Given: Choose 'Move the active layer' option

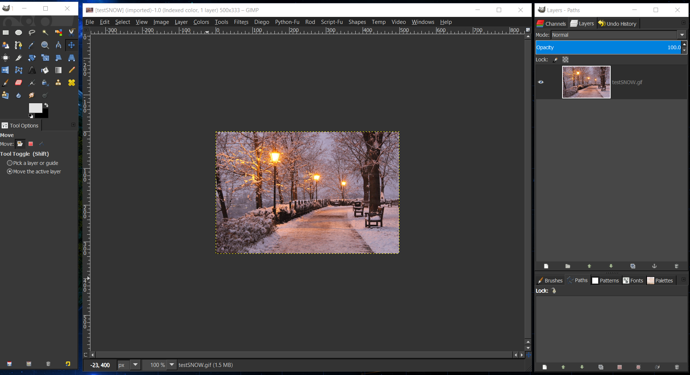Looking at the screenshot, I should tap(34, 172).
